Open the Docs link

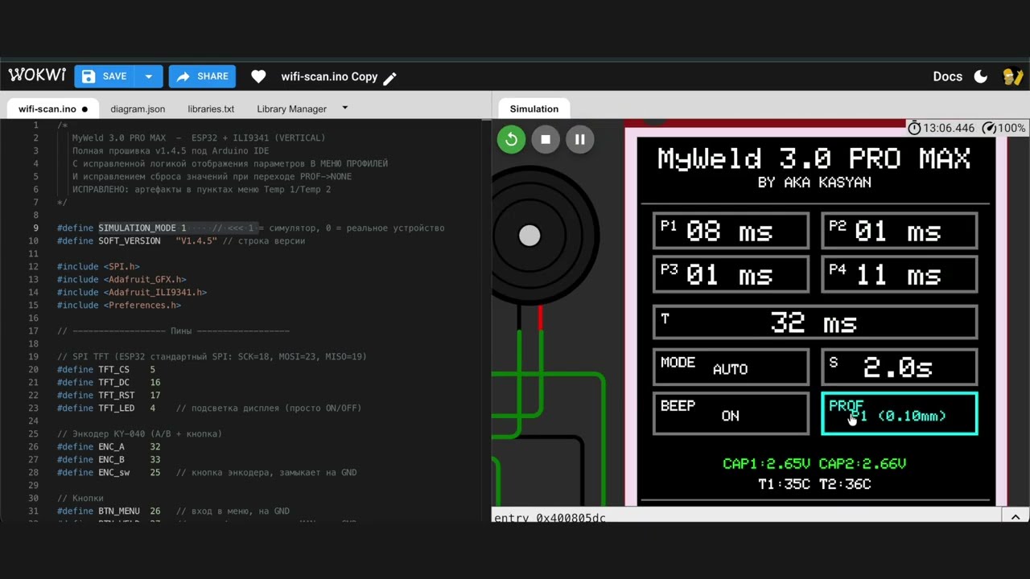pos(947,76)
